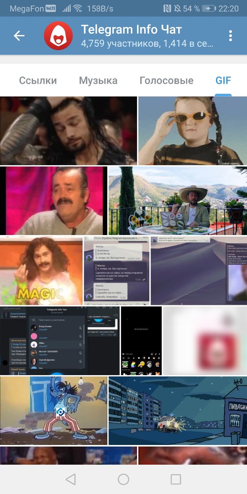Open the purple dunes desktop GIF
Image resolution: width=247 pixels, height=494 pixels.
[x=199, y=271]
